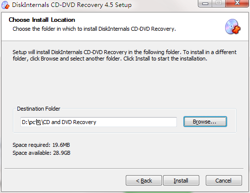Click the Space required: 19.6MB text

pyautogui.click(x=41, y=145)
